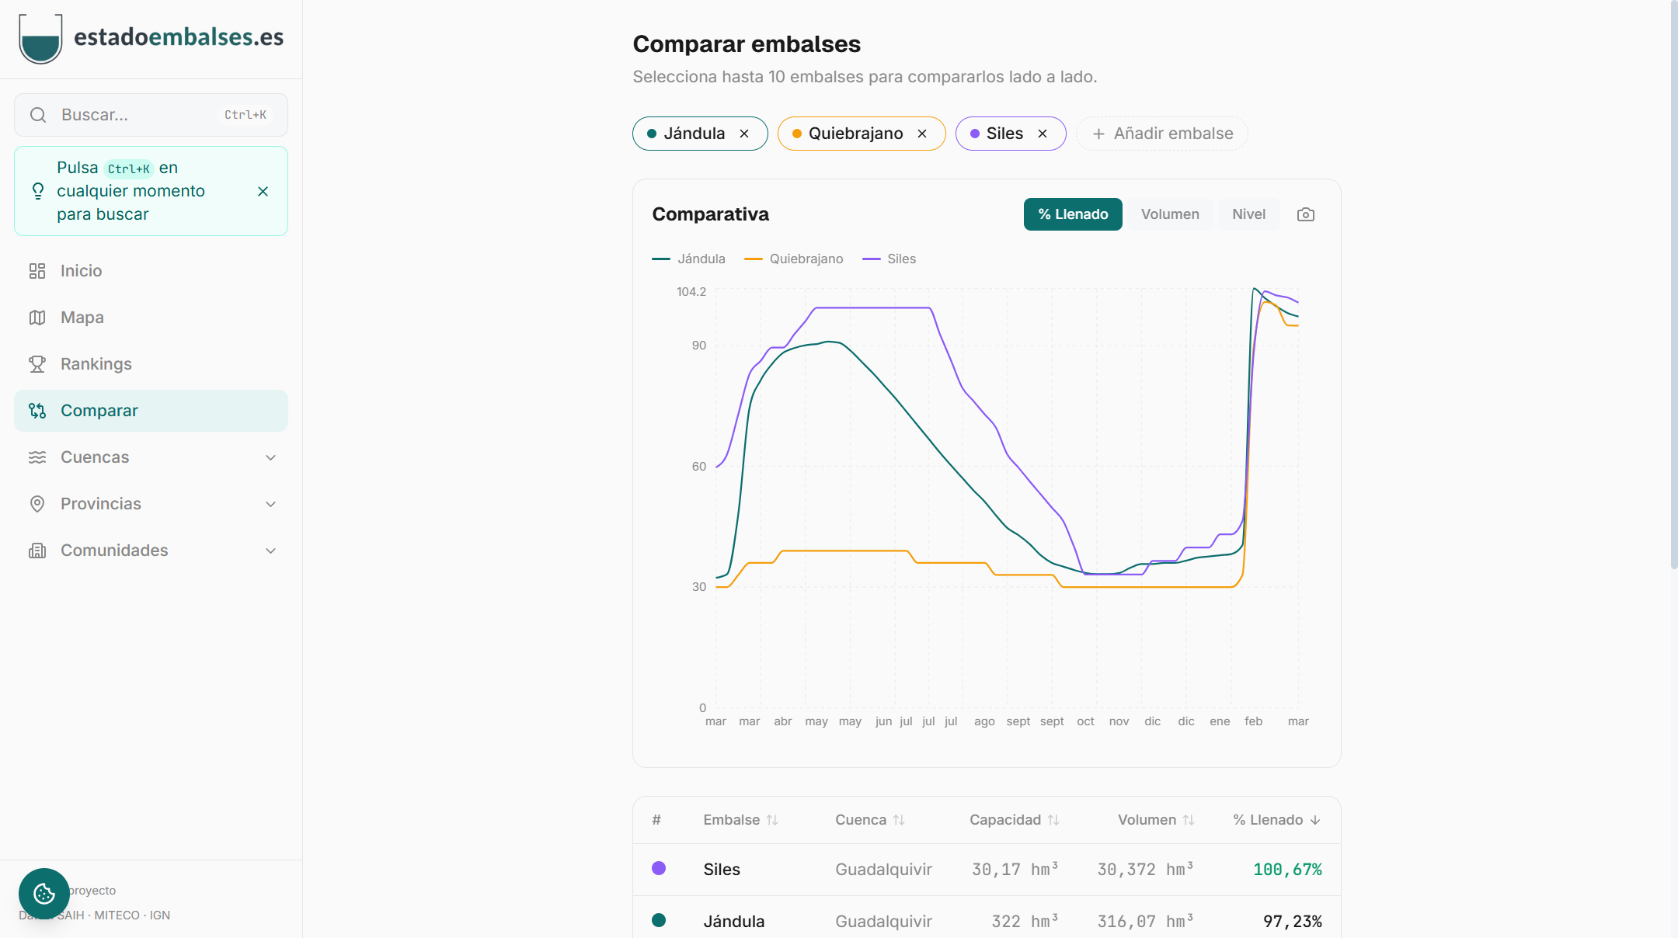Open the Mapa page from the sidebar
The height and width of the screenshot is (938, 1678).
coord(82,318)
